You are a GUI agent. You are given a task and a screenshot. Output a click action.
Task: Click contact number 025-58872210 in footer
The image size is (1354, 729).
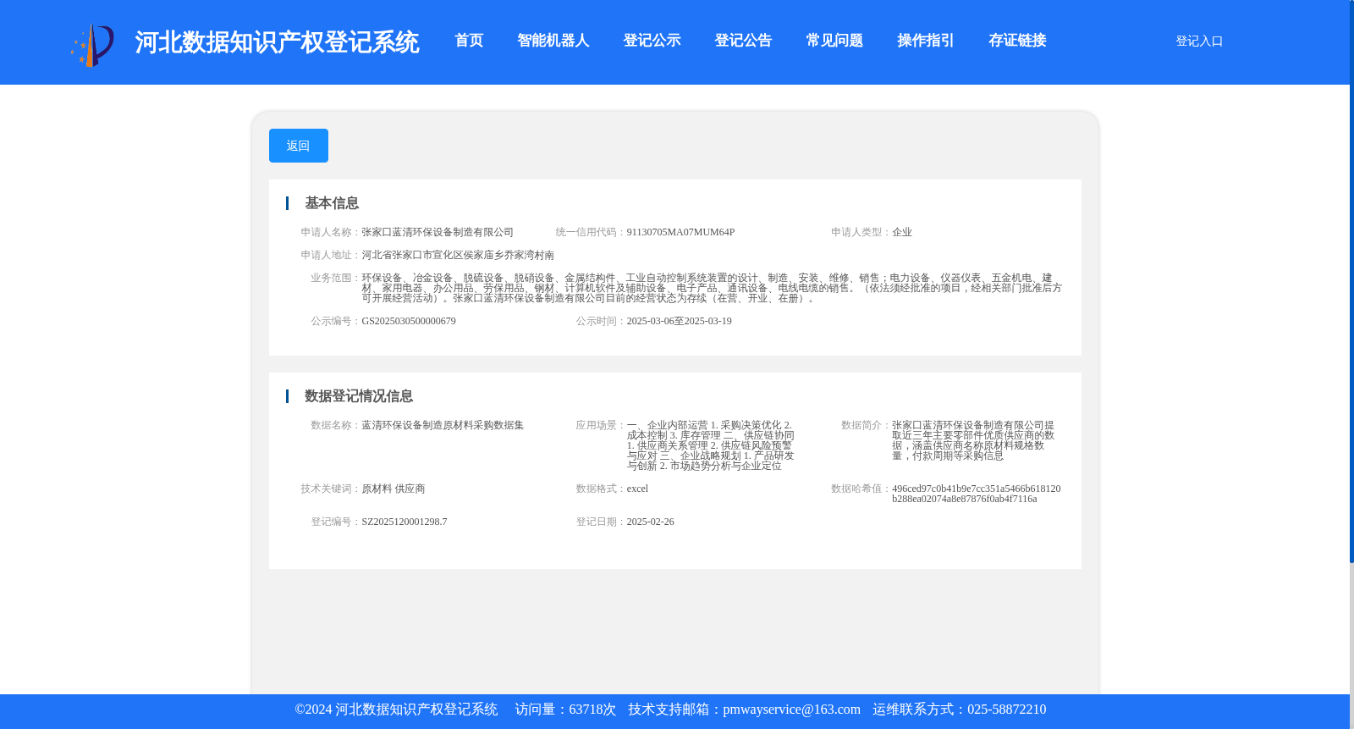point(1006,710)
